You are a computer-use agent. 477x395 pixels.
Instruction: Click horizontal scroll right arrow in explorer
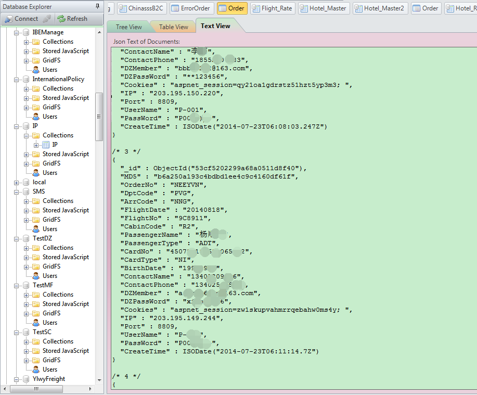coord(90,389)
